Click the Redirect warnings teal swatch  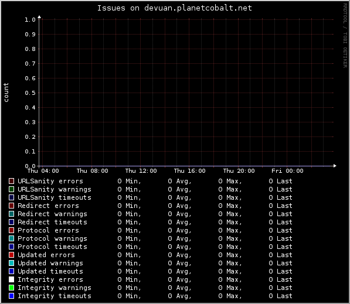[11, 214]
